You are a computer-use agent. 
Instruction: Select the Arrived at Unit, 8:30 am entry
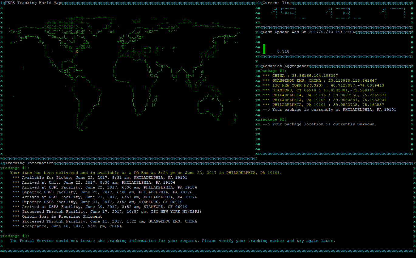pos(94,182)
